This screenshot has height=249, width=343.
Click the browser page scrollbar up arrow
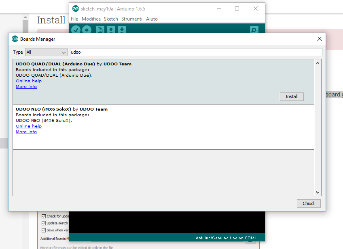(25, 17)
